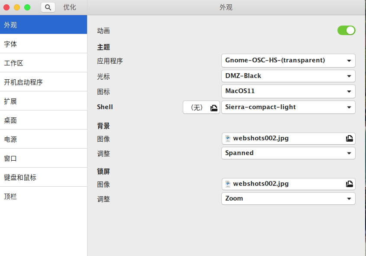Image resolution: width=366 pixels, height=256 pixels.
Task: Choose the 背景 image webshots002.jpg file
Action: (x=288, y=138)
